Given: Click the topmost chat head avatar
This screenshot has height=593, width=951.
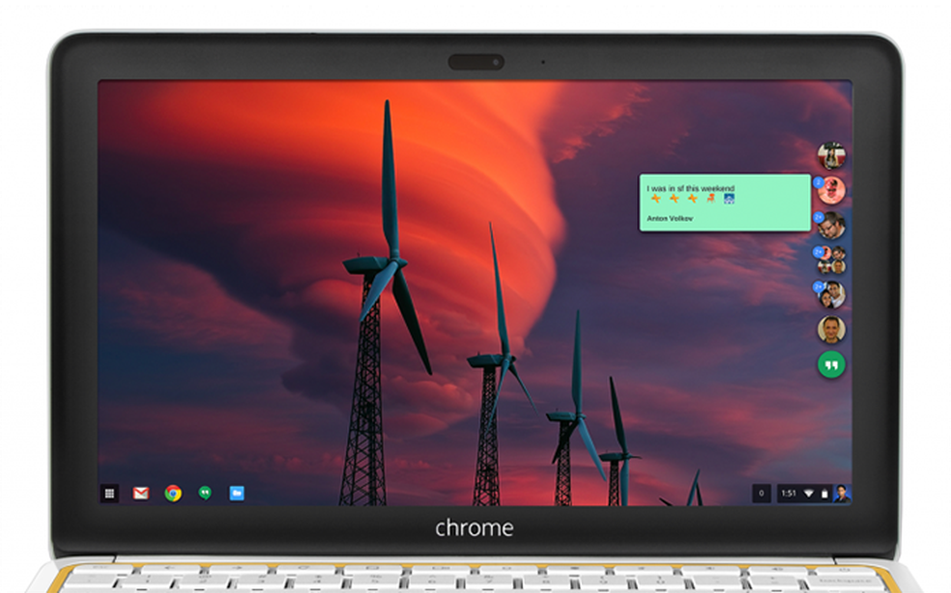Looking at the screenshot, I should [x=831, y=155].
